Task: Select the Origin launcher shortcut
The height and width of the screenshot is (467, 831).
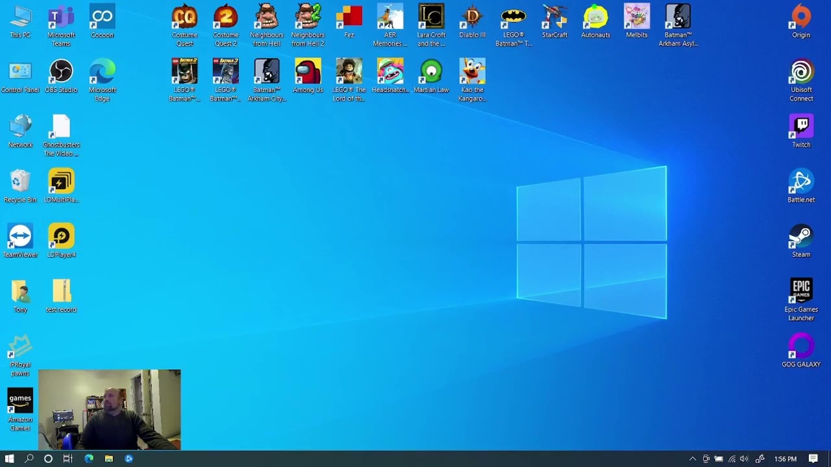Action: 801,21
